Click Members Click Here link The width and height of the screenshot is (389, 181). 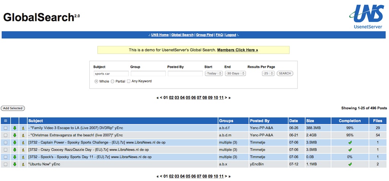click(x=238, y=50)
